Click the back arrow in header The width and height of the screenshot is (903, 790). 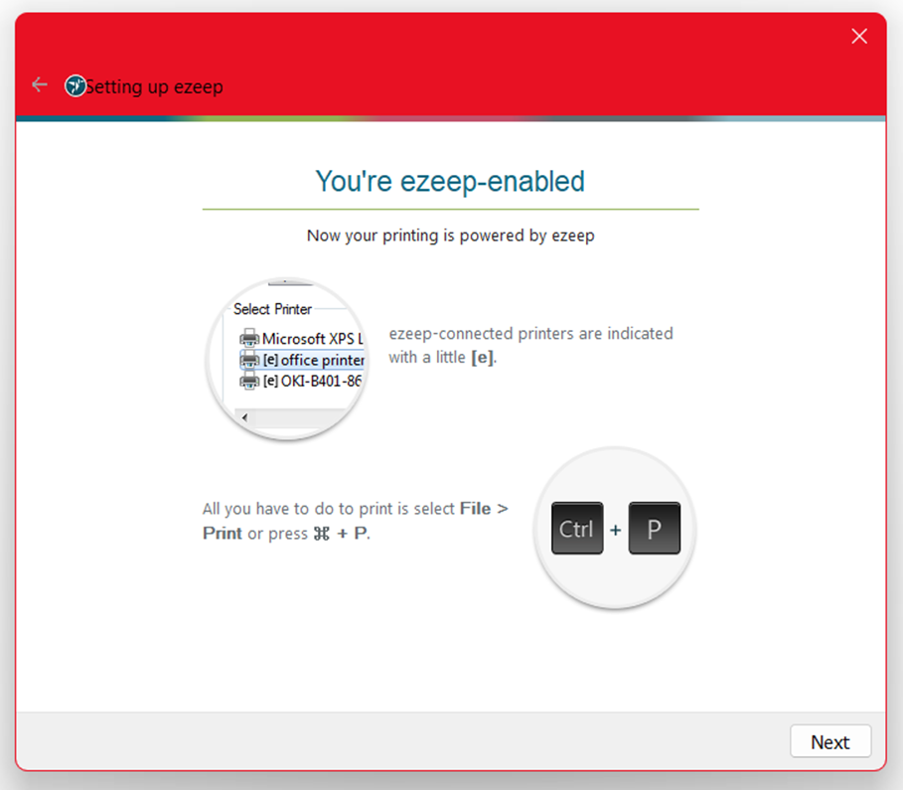click(39, 85)
